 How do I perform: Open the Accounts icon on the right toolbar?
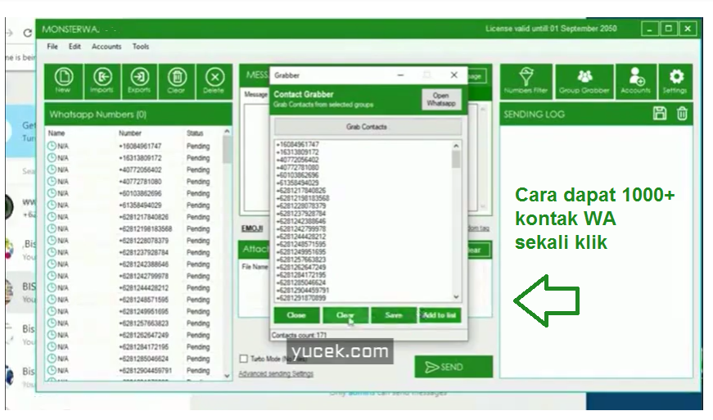click(636, 81)
